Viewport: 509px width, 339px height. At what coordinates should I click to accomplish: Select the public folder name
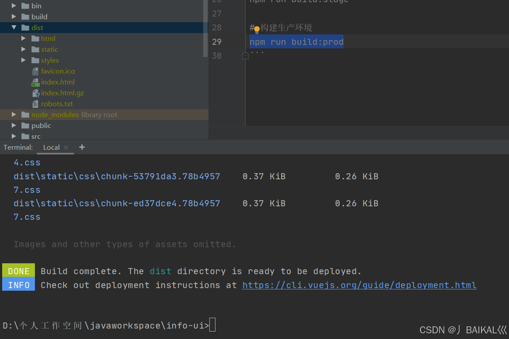point(41,126)
